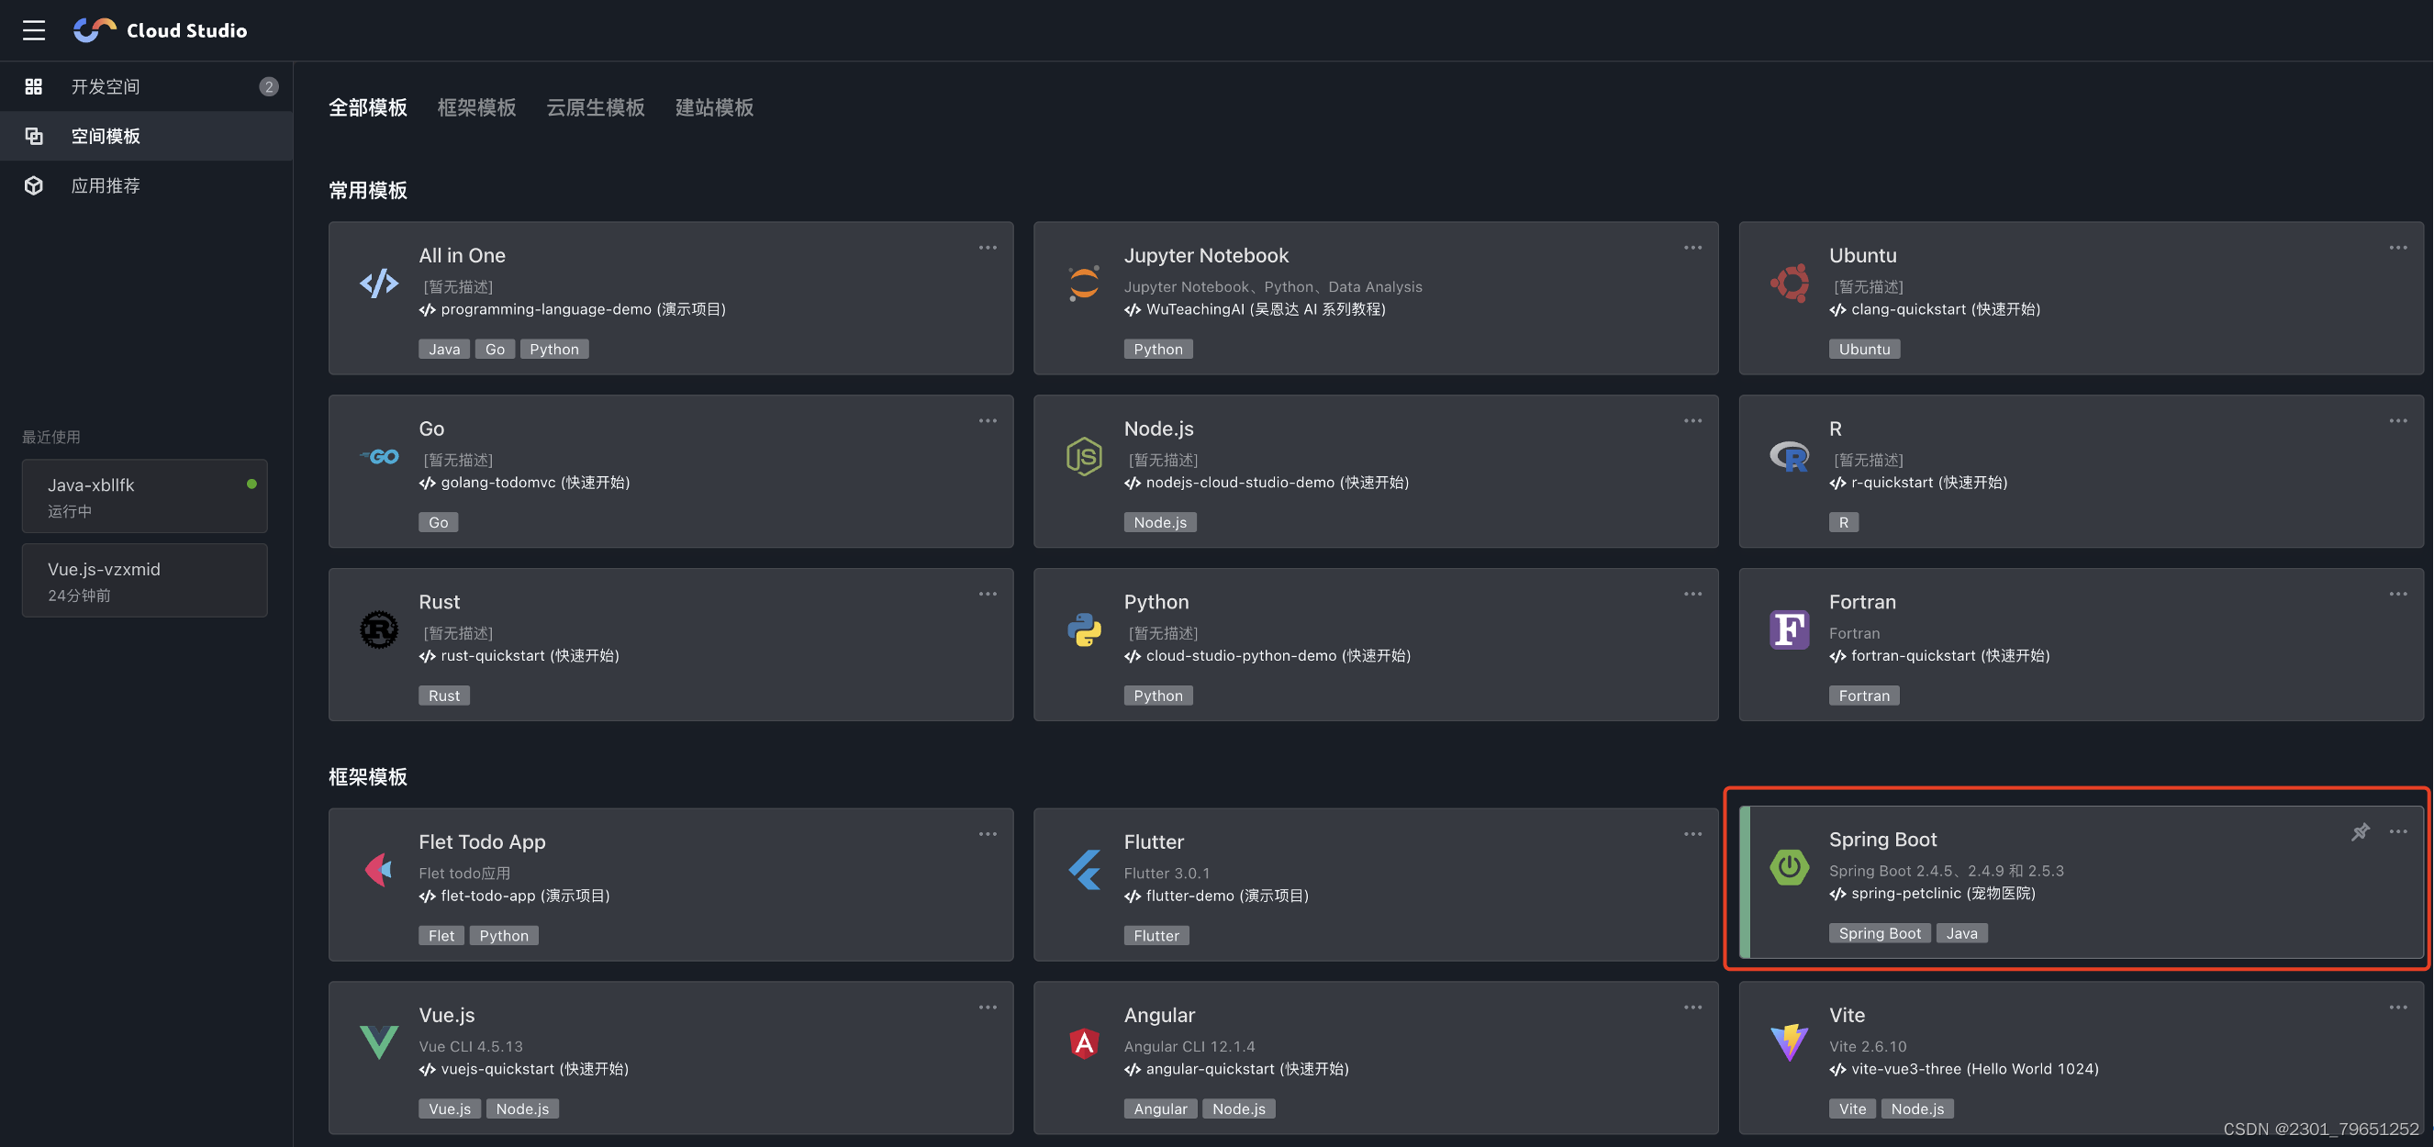Image resolution: width=2434 pixels, height=1147 pixels.
Task: Switch to the 框架模板 tab
Action: click(476, 107)
